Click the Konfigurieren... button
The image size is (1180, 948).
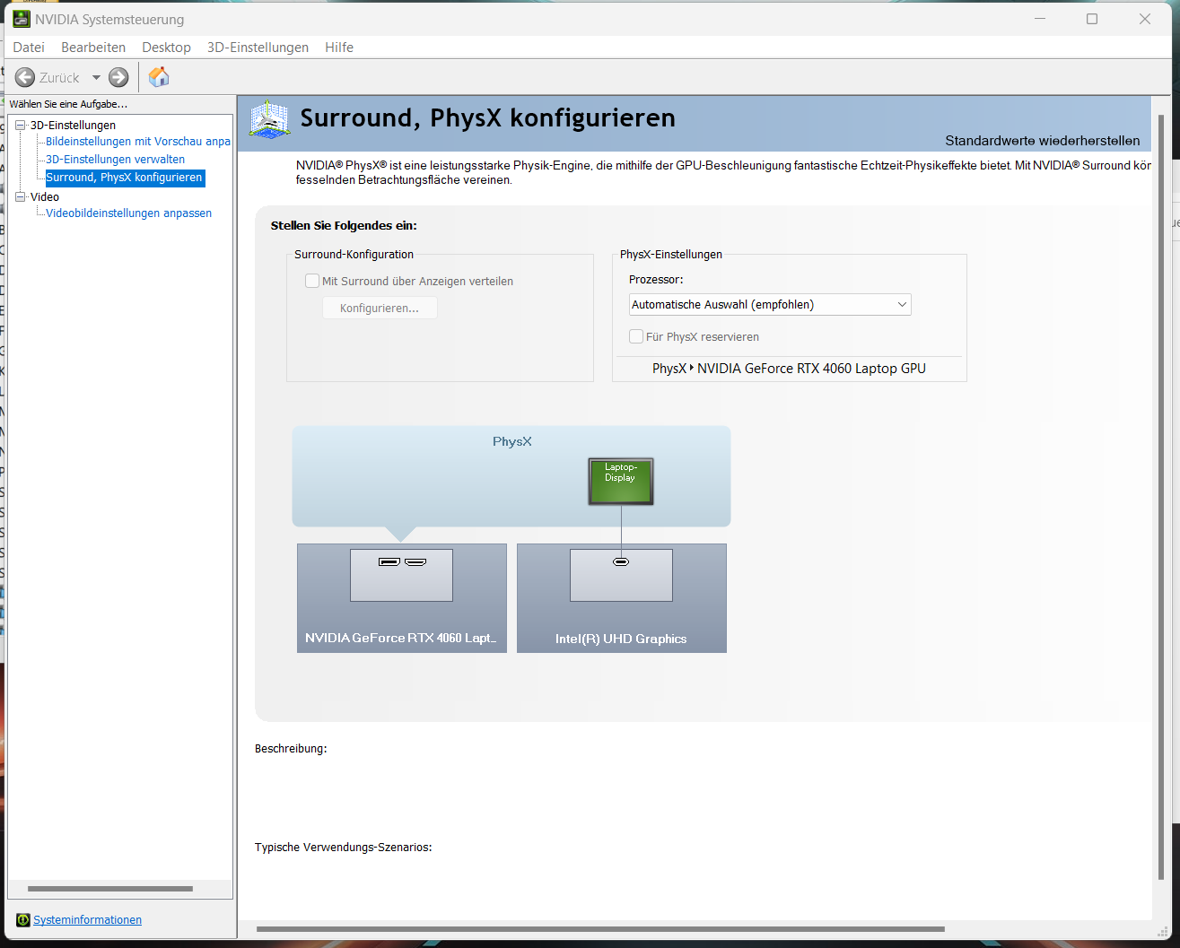pyautogui.click(x=380, y=308)
